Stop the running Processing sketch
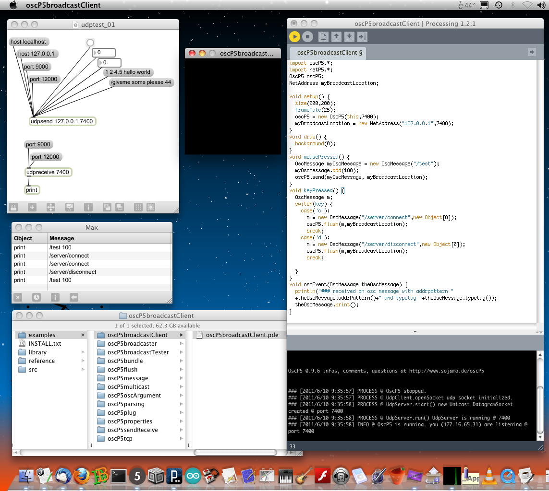The width and height of the screenshot is (549, 491). (x=308, y=36)
